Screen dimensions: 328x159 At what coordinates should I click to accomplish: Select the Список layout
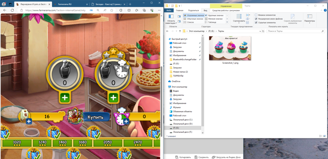click(189, 22)
